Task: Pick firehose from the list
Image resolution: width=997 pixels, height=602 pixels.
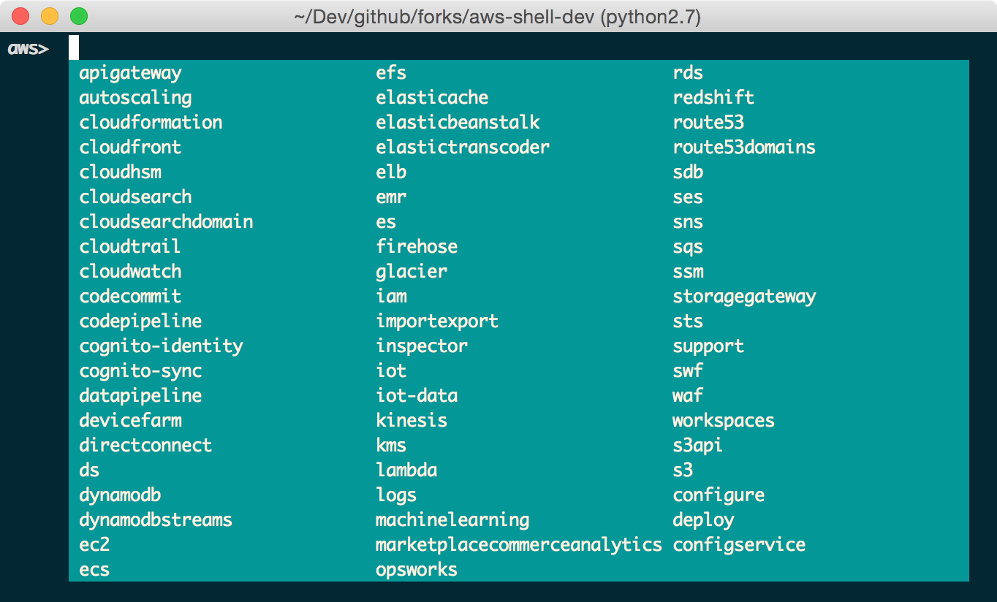Action: 417,247
